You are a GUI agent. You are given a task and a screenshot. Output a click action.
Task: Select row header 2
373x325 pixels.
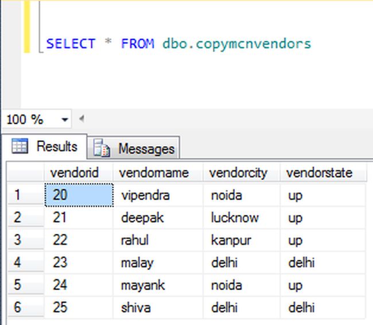[26, 217]
